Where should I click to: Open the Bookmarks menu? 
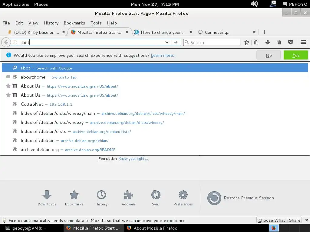[74, 23]
